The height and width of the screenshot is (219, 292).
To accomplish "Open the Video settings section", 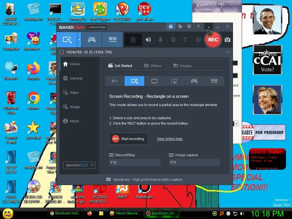I will coord(79,93).
